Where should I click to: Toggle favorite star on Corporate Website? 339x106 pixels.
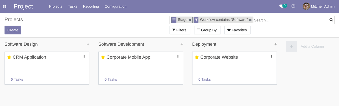click(x=197, y=57)
